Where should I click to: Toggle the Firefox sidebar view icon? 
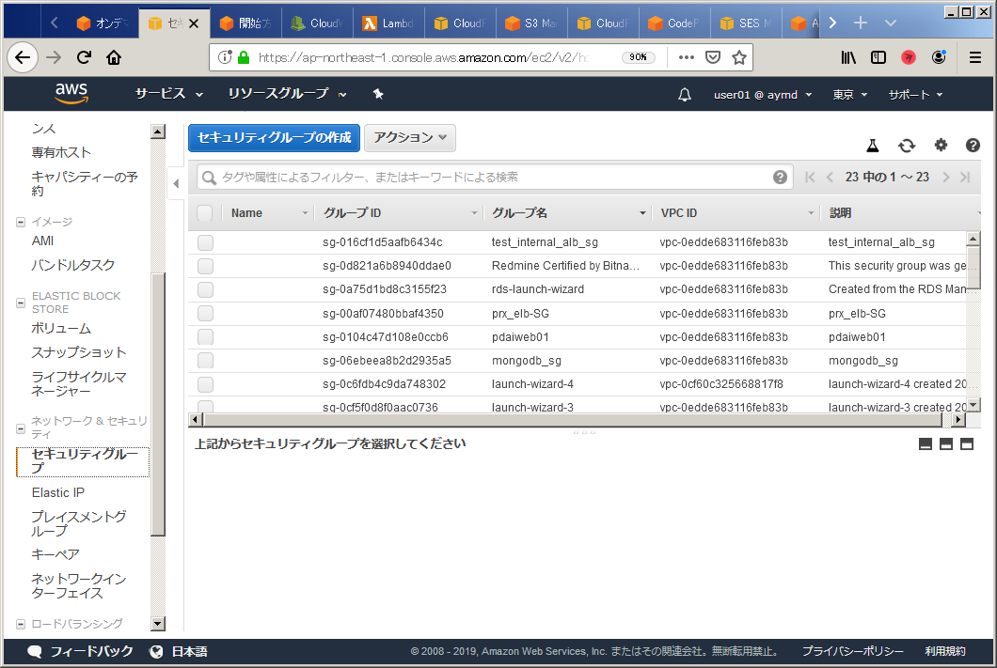pos(878,58)
